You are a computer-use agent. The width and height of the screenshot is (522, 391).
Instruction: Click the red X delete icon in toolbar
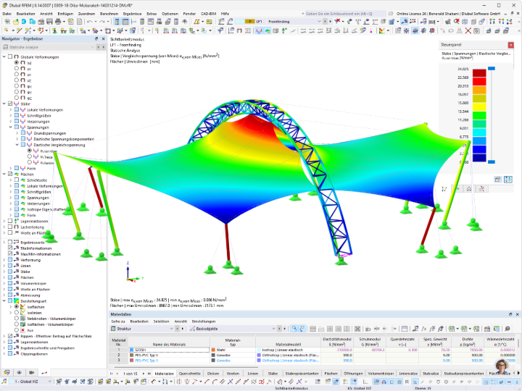coord(468,30)
